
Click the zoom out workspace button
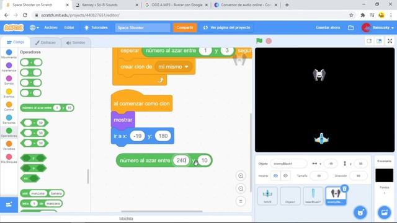[241, 188]
